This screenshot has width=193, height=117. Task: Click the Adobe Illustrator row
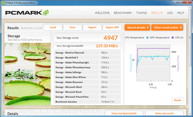(87, 82)
